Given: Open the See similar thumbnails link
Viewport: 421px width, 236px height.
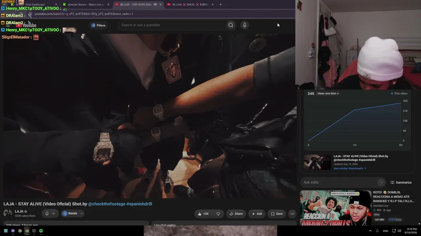Looking at the screenshot, I should (350, 168).
